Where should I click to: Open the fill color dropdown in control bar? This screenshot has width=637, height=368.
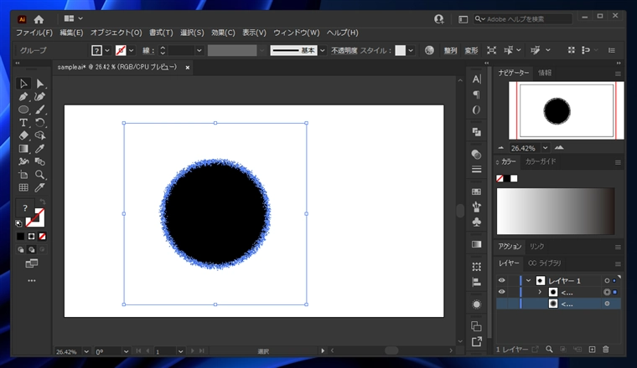pyautogui.click(x=107, y=50)
